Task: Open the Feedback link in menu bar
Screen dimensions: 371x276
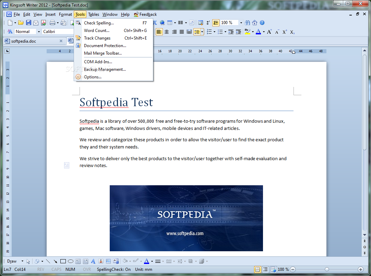Action: coord(145,14)
